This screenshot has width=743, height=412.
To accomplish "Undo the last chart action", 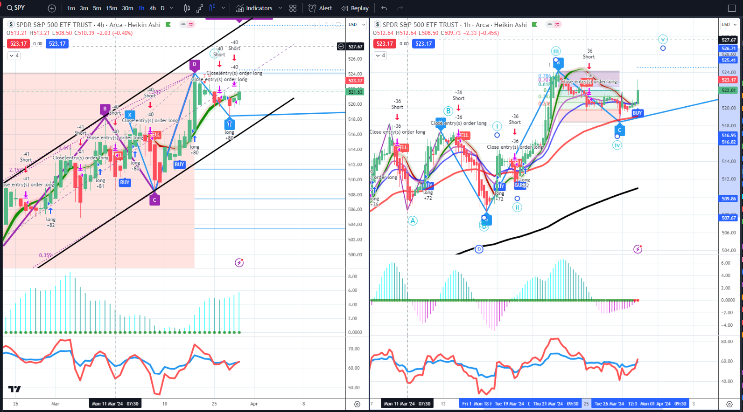I will [384, 8].
